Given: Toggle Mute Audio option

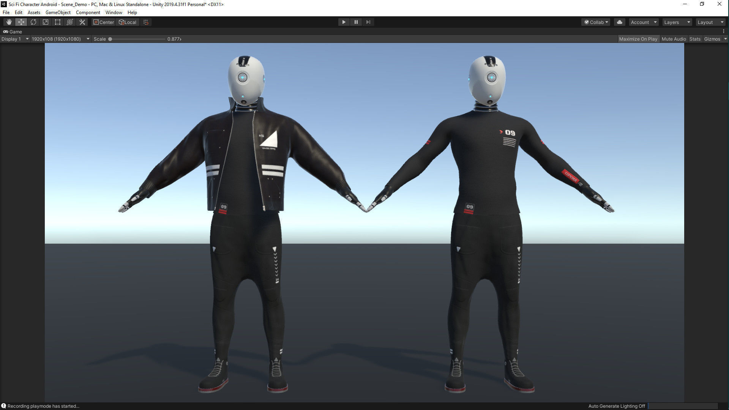Looking at the screenshot, I should pyautogui.click(x=674, y=39).
